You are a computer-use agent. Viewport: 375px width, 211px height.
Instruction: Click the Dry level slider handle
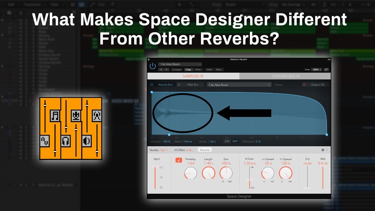(x=307, y=188)
